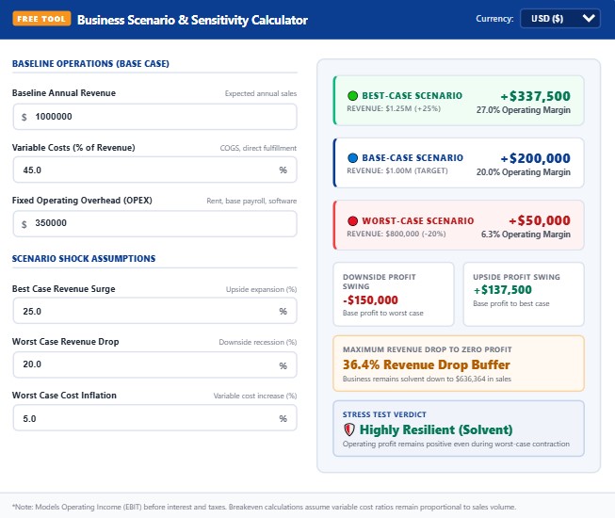
Task: Click the Baseline Operations (Base Case) heading
Action: pos(90,63)
